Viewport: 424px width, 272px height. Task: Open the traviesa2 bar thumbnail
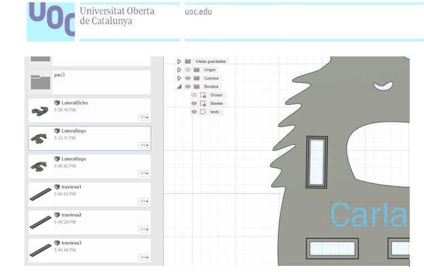[41, 222]
